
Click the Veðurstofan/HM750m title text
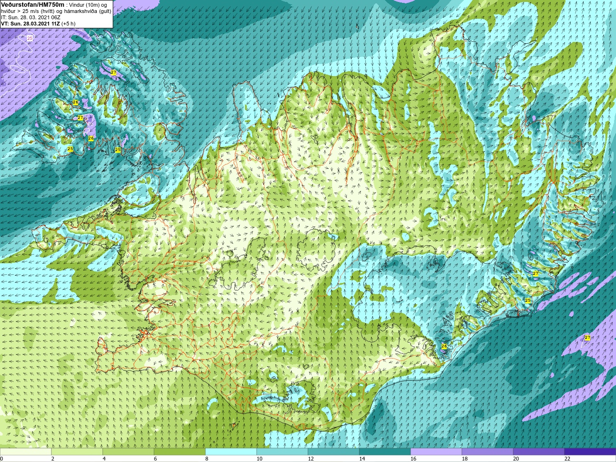[33, 4]
